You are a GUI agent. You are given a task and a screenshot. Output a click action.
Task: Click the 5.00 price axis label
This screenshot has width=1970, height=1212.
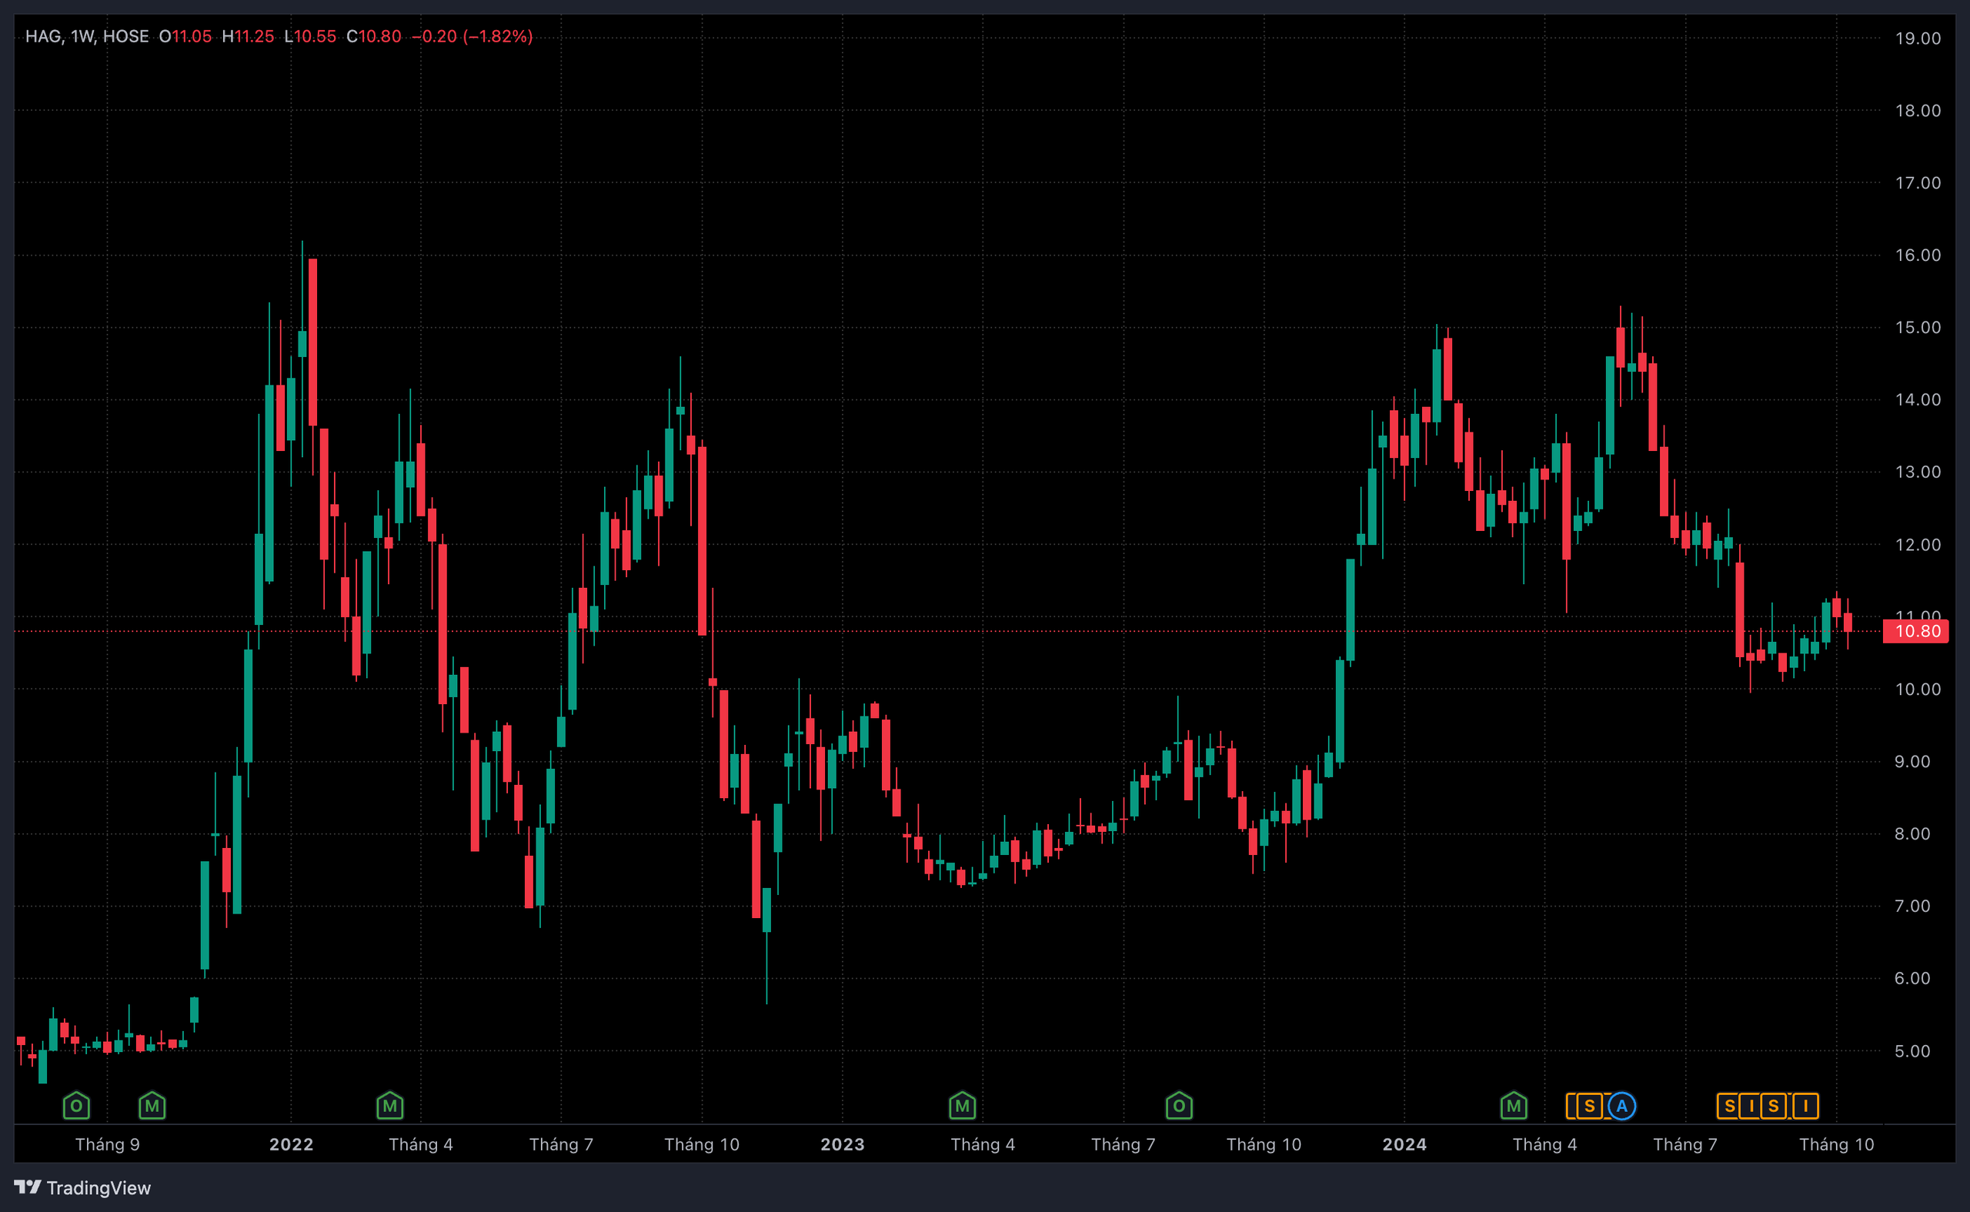coord(1912,1051)
